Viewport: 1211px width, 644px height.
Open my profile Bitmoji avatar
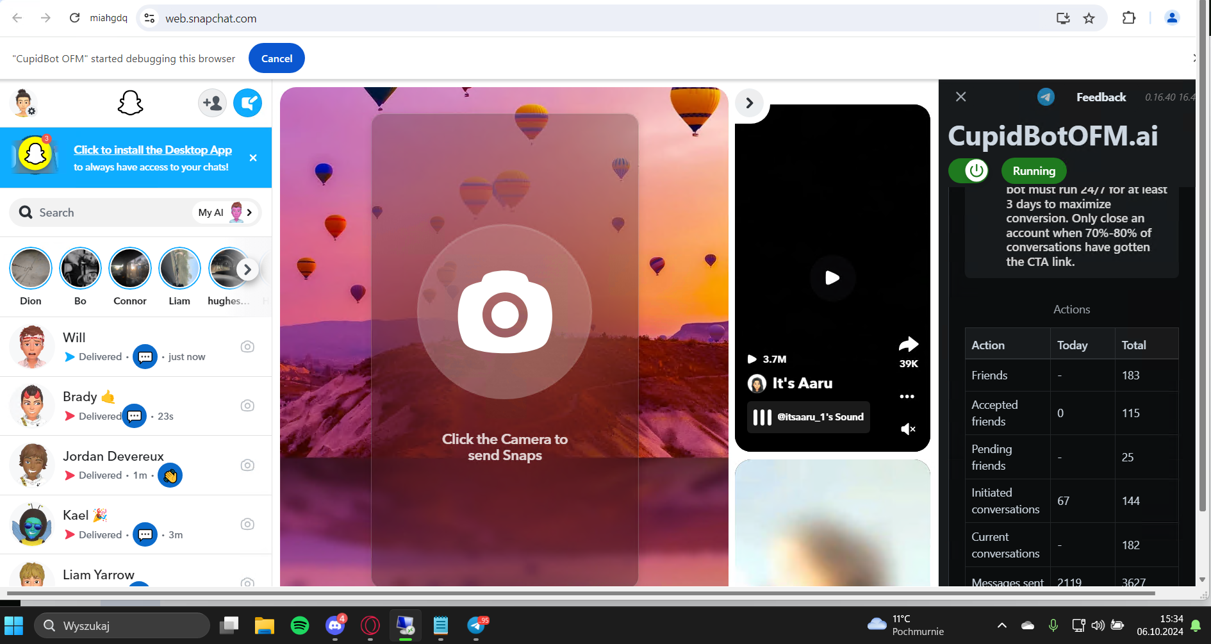pyautogui.click(x=24, y=103)
